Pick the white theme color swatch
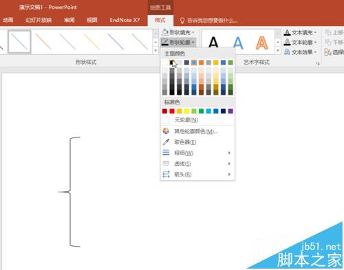This screenshot has width=344, height=270. coord(164,63)
